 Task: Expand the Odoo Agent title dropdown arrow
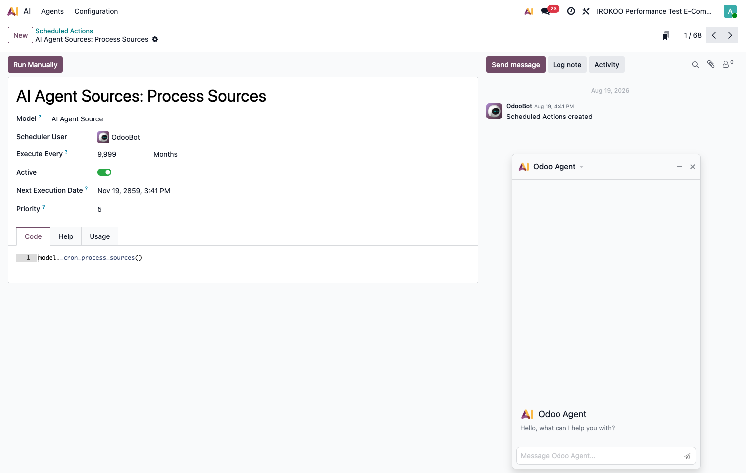(581, 167)
